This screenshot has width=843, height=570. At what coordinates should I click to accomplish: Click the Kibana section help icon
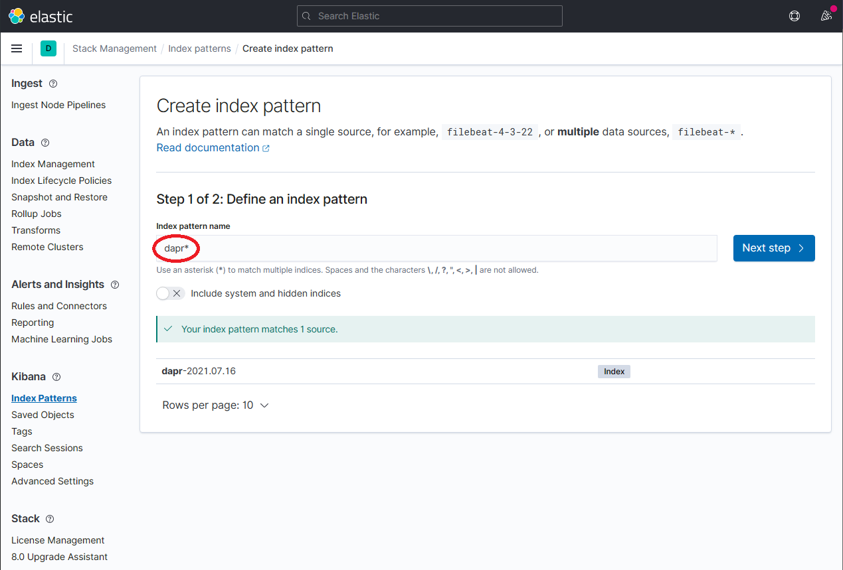point(56,376)
